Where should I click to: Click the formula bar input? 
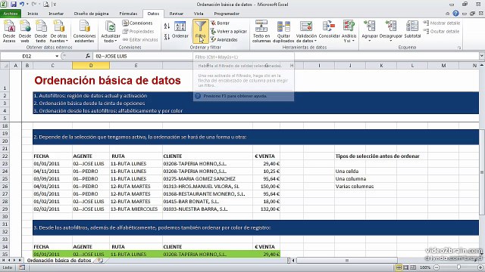pyautogui.click(x=286, y=56)
